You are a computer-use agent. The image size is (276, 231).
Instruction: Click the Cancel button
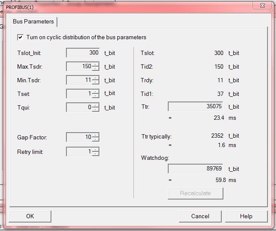pos(200,216)
